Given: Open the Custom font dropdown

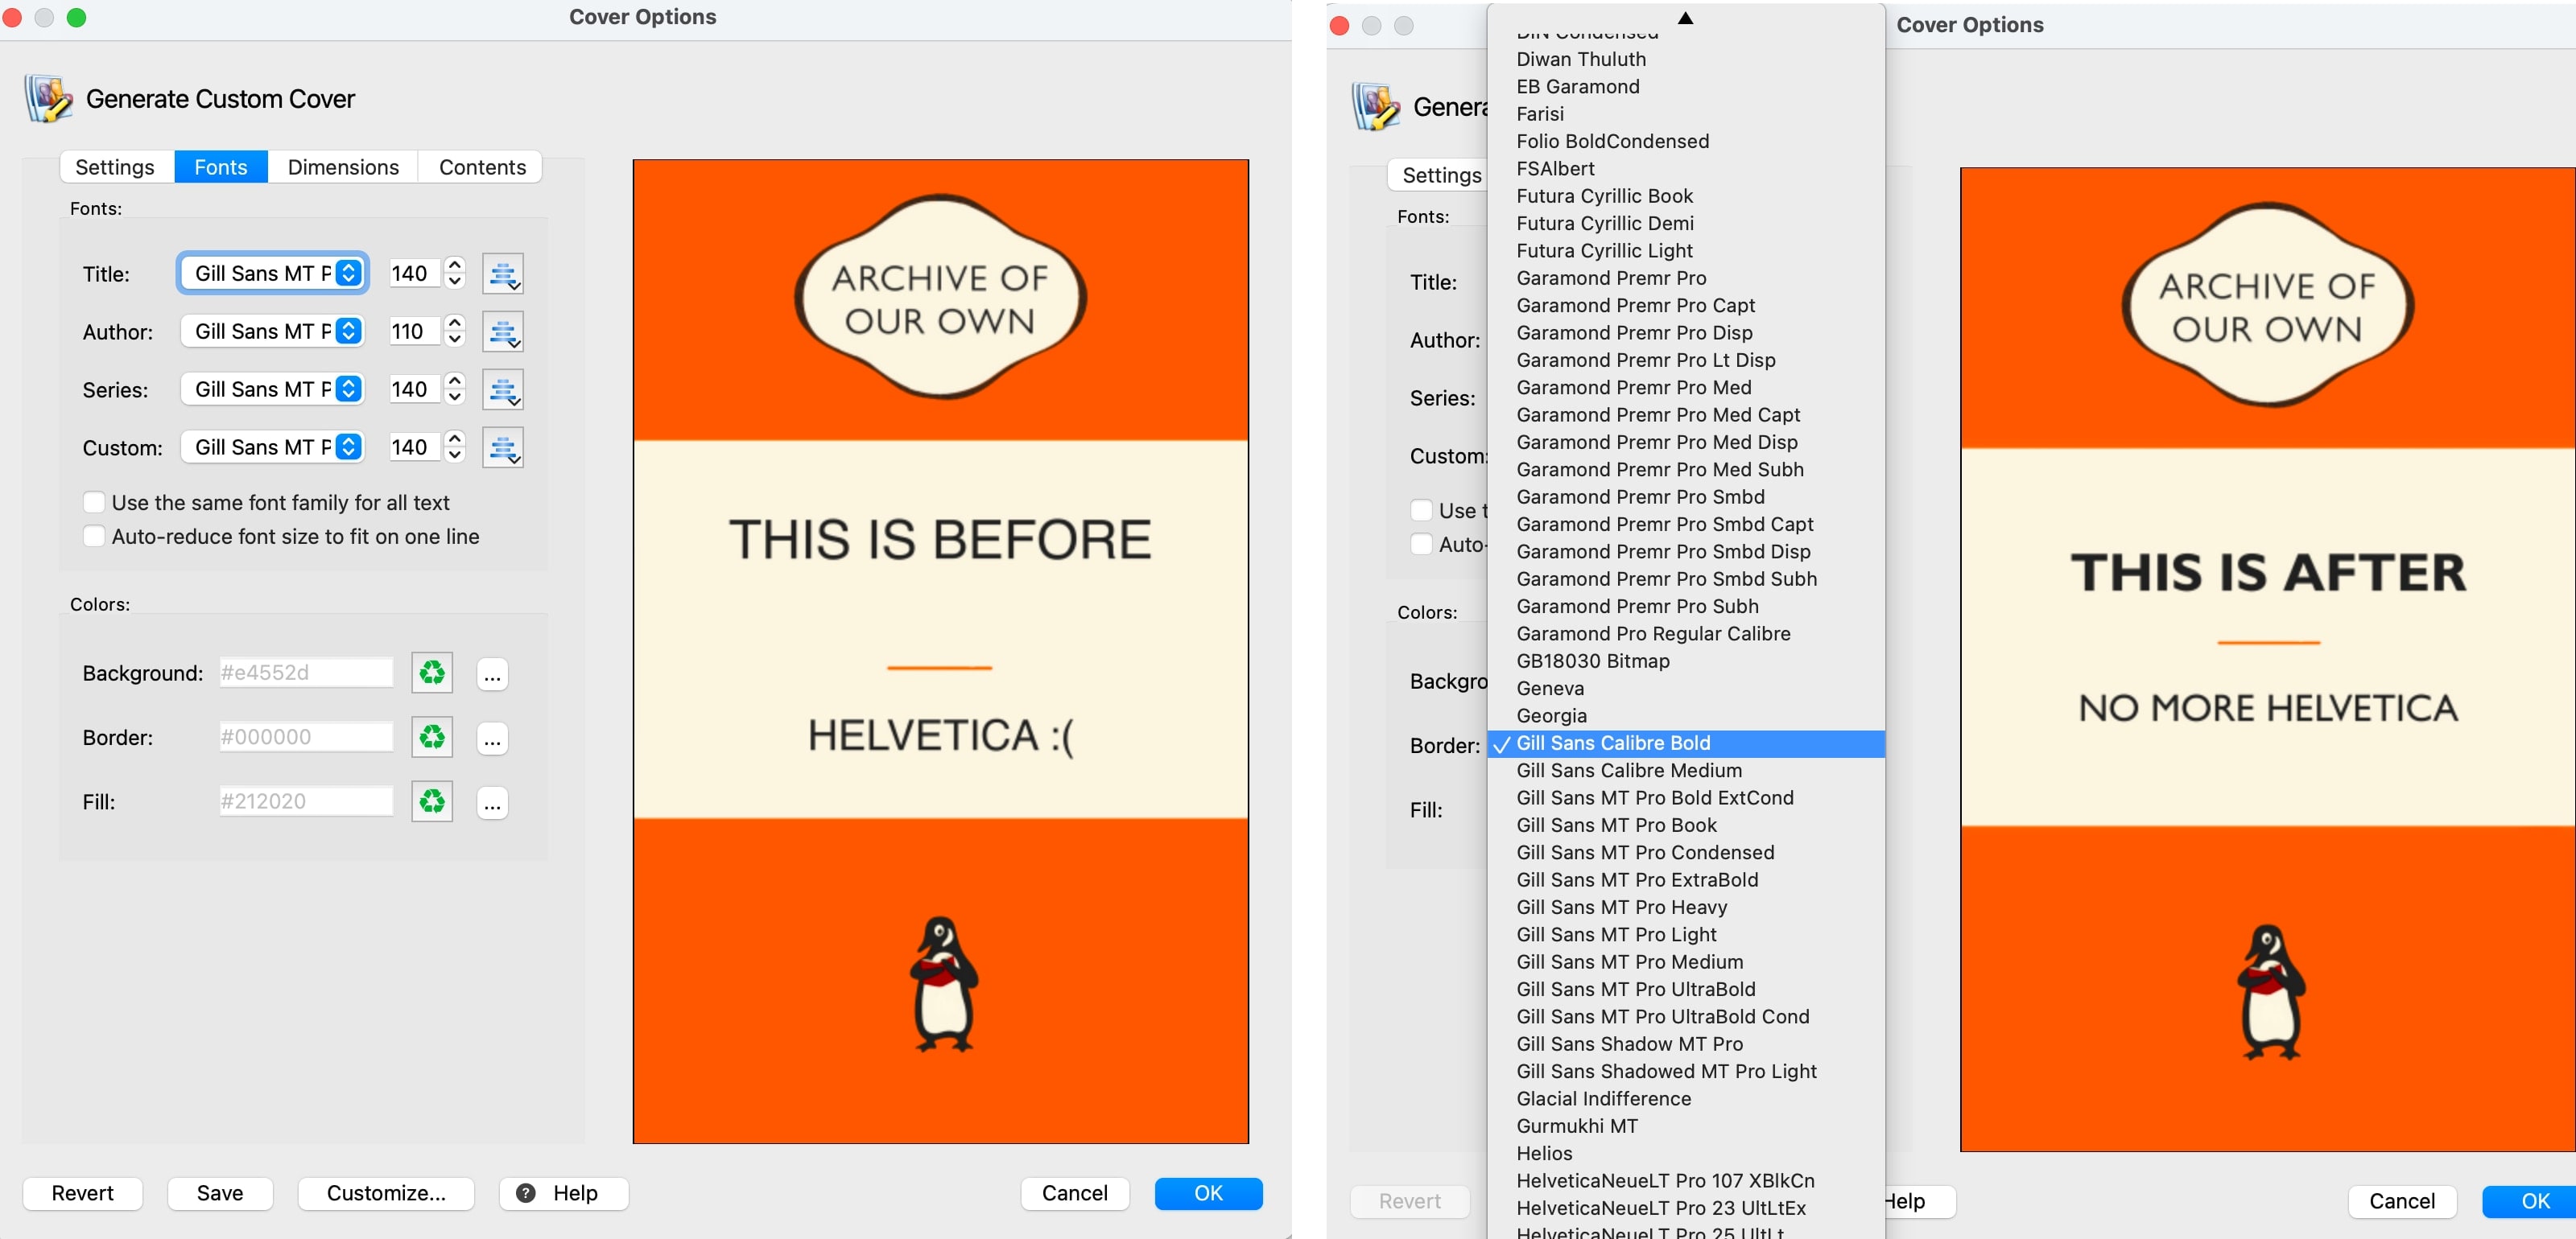Looking at the screenshot, I should coord(274,447).
